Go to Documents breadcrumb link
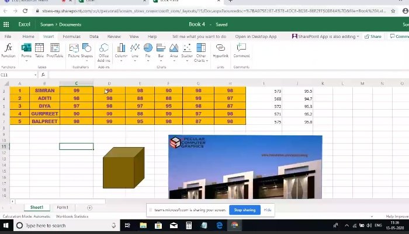This screenshot has height=234, width=409. (x=70, y=25)
